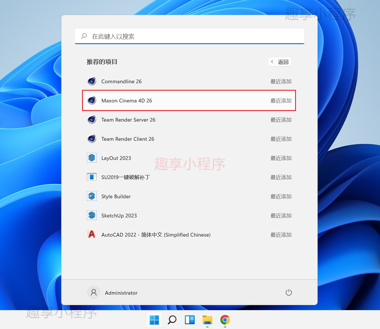Focus the 在此键入以搜索 search field
Image resolution: width=380 pixels, height=329 pixels.
pyautogui.click(x=189, y=36)
